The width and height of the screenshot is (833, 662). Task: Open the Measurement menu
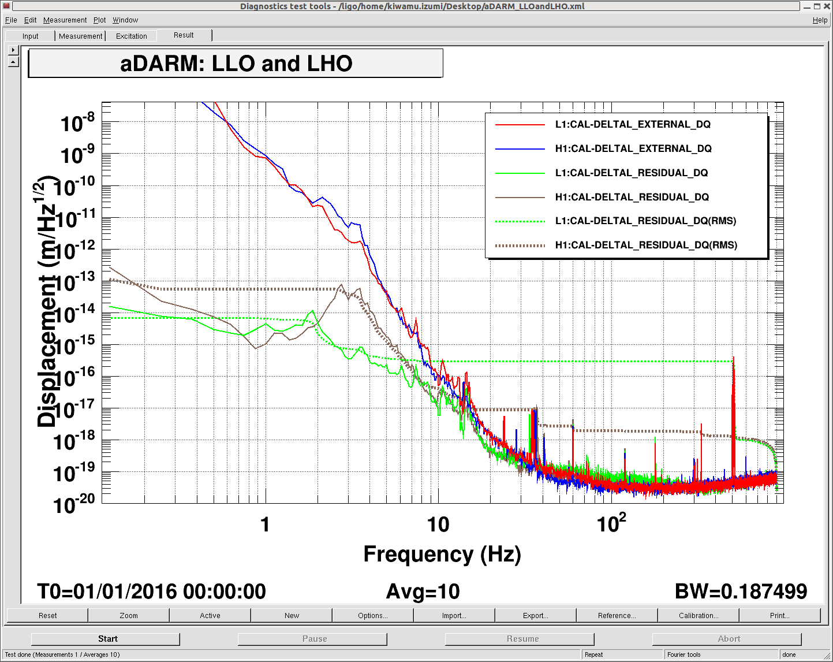tap(65, 20)
